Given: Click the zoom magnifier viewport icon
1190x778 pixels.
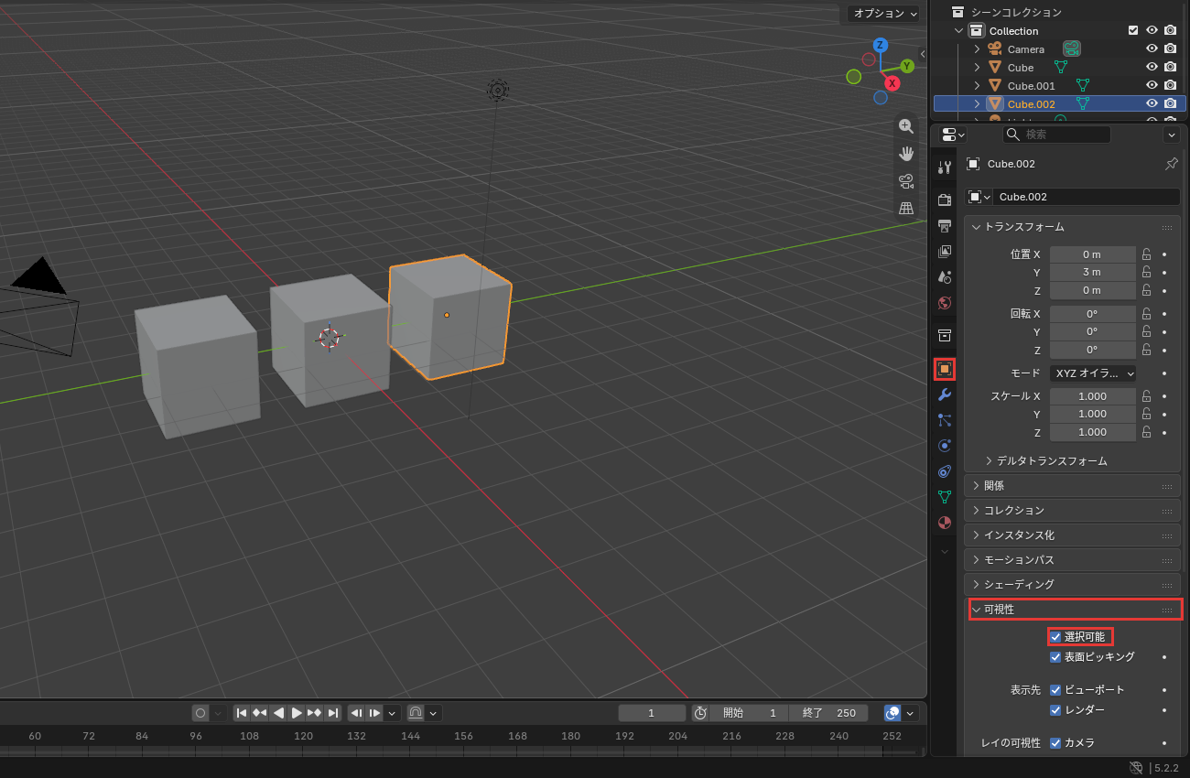Looking at the screenshot, I should [906, 126].
